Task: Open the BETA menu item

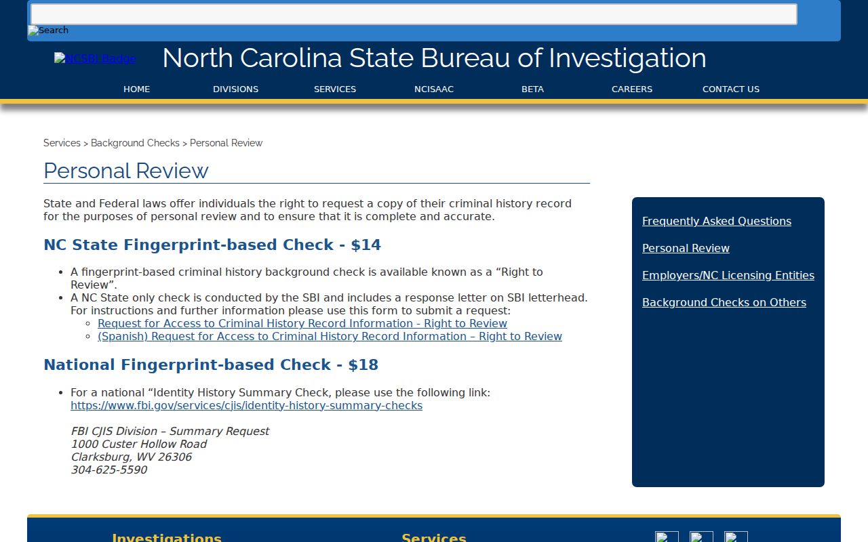Action: (532, 89)
